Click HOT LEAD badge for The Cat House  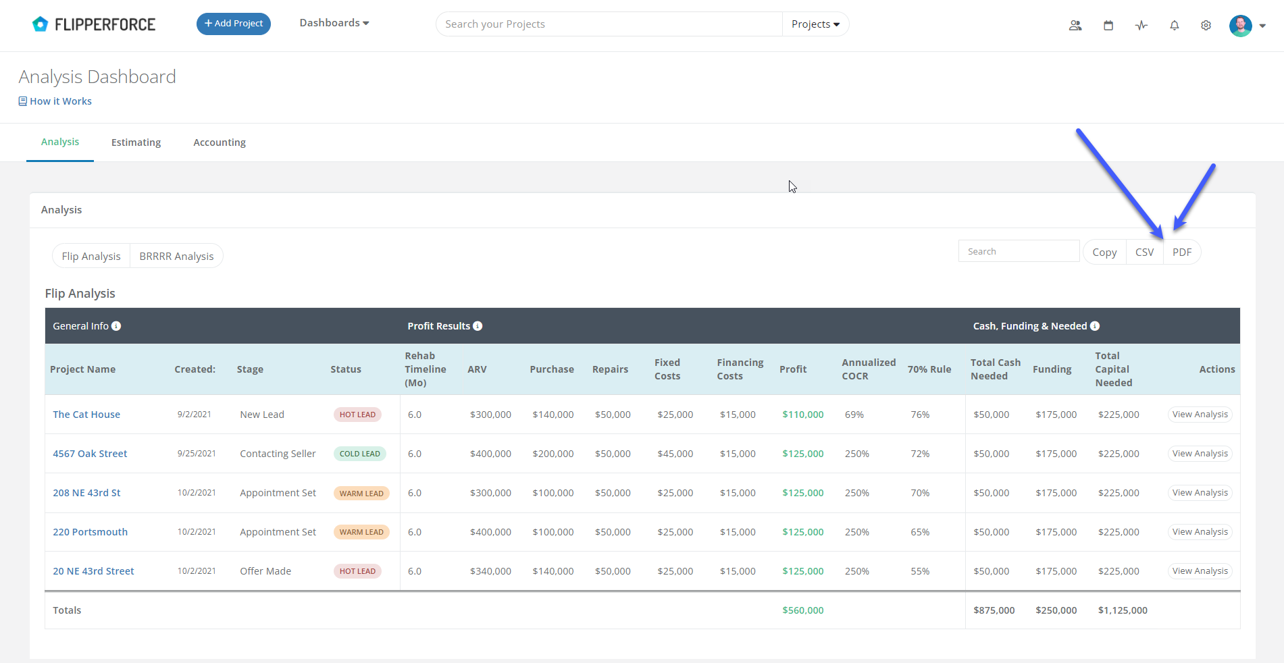[357, 415]
